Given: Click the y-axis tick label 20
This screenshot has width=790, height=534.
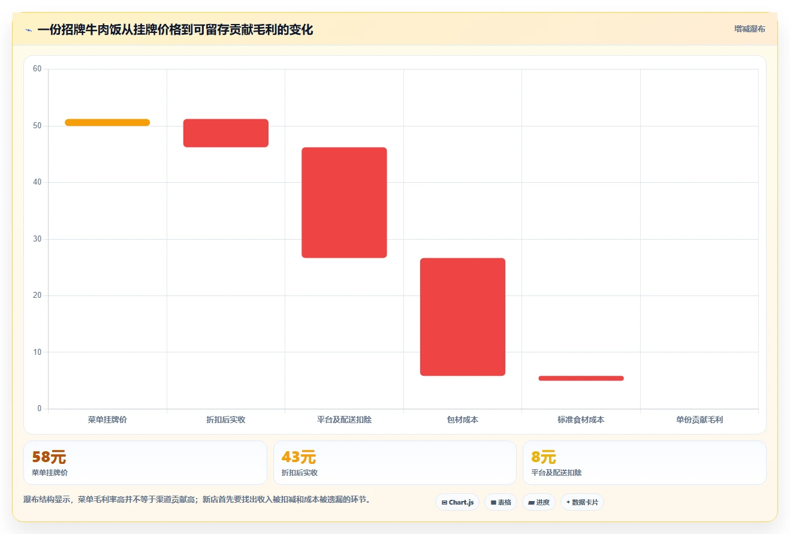Looking at the screenshot, I should (37, 295).
